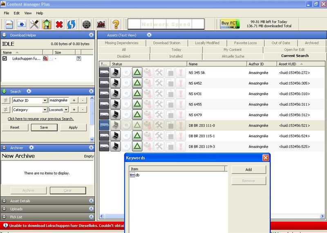Click the red X delete toolbar icon
This screenshot has height=233, width=327.
pos(59,25)
